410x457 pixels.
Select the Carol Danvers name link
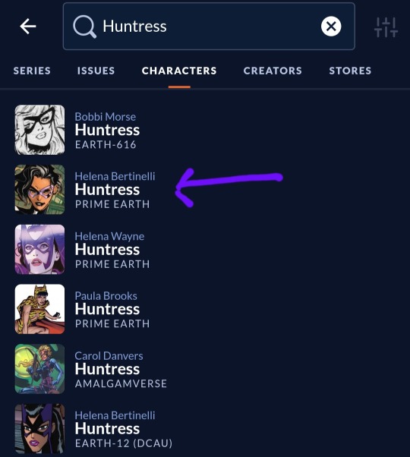pyautogui.click(x=109, y=355)
